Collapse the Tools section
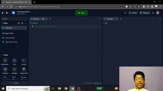The width and height of the screenshot is (163, 91). point(2,55)
